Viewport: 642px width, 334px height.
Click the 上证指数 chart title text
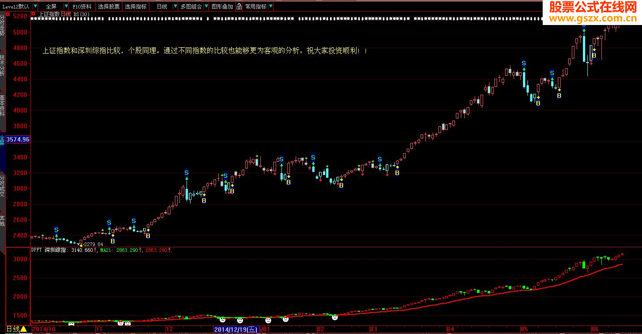[x=49, y=14]
